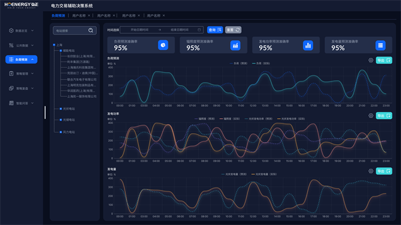The width and height of the screenshot is (401, 225).
Task: Click the gray 重置 reset button
Action: point(233,30)
